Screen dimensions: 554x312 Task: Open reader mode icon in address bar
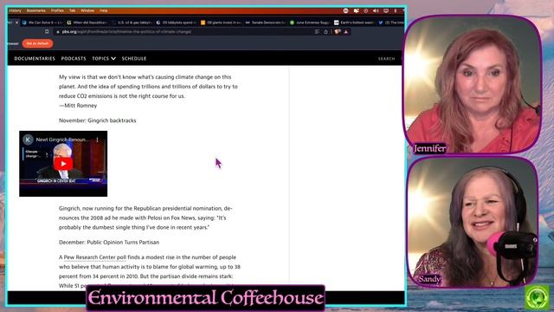pos(317,32)
